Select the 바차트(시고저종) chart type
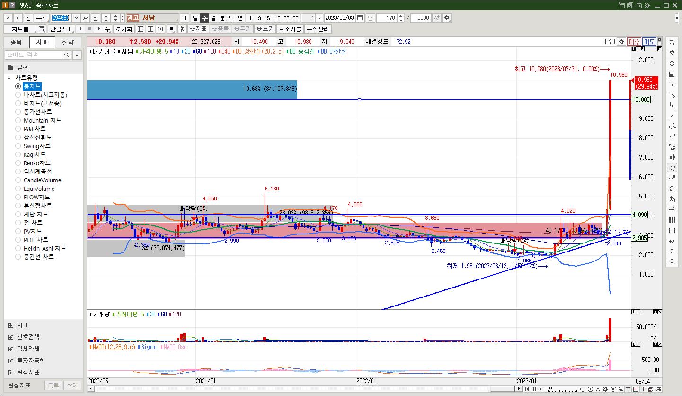This screenshot has width=682, height=396. tap(18, 95)
